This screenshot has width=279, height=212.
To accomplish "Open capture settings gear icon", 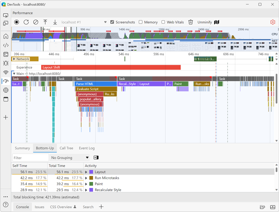I will click(273, 22).
